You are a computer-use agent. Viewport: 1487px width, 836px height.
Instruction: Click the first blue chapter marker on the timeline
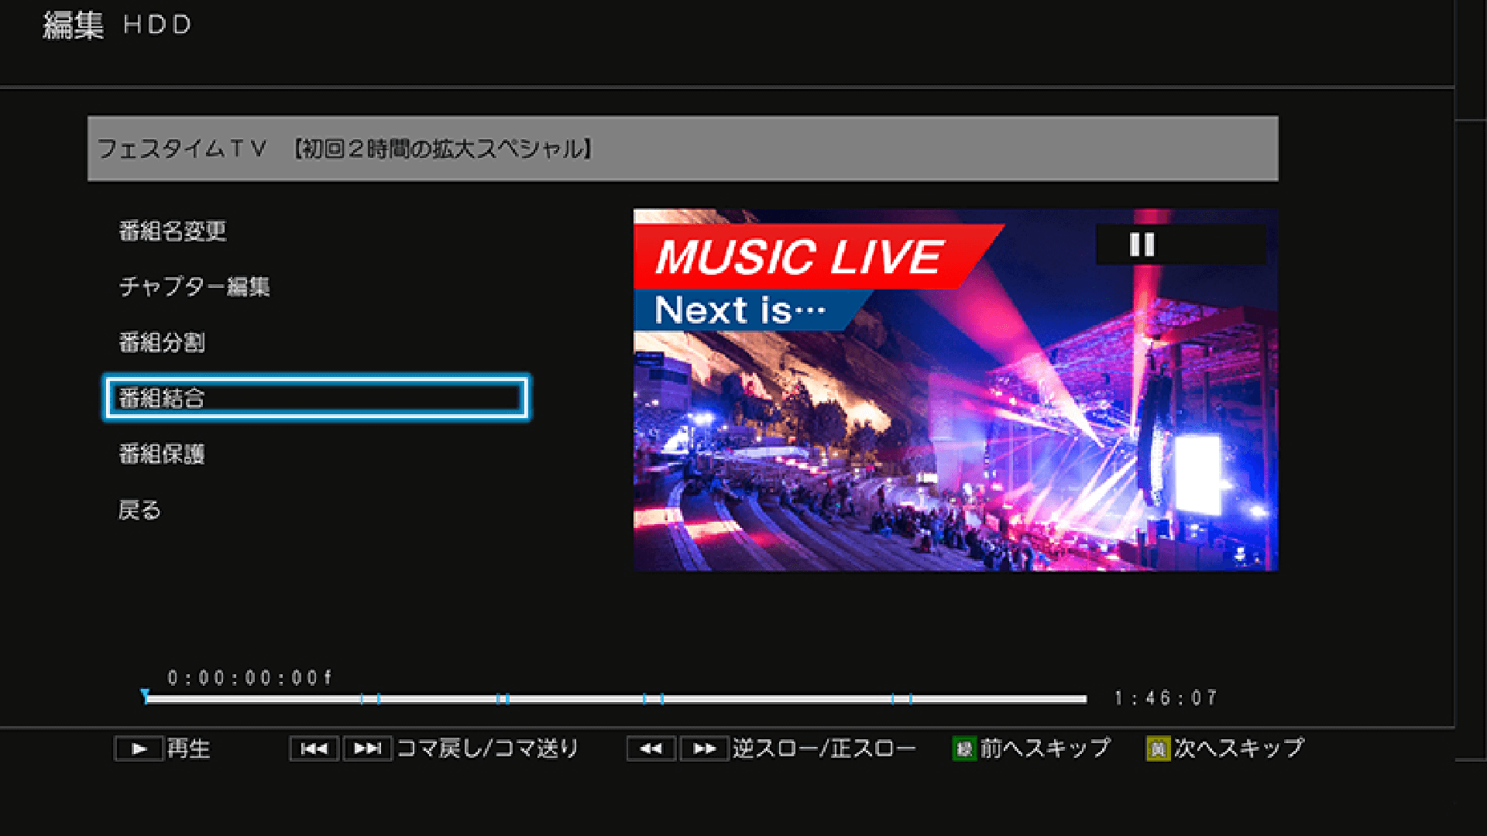[362, 699]
